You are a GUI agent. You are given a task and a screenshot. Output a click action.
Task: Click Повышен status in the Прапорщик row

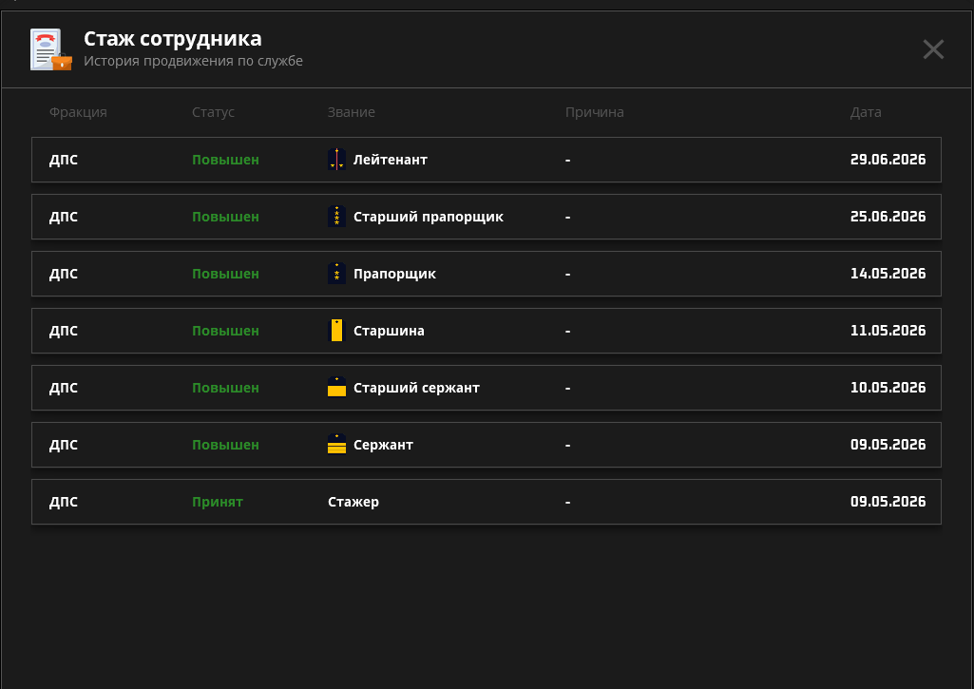(x=225, y=274)
